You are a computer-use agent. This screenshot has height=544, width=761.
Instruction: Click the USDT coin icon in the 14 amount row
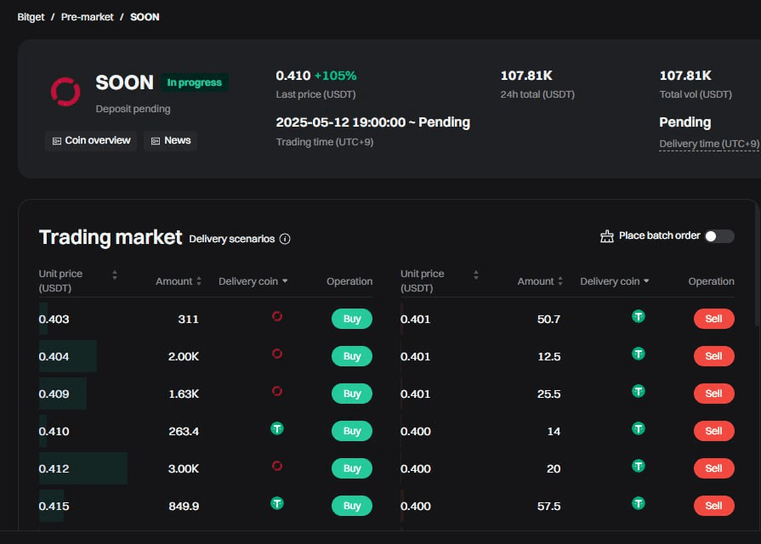point(639,428)
